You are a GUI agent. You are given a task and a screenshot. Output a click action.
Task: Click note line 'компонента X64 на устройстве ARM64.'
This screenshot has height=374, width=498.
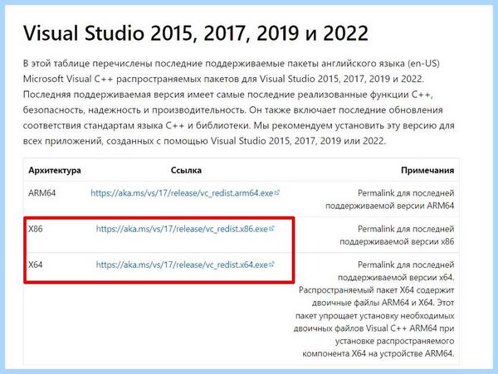tap(378, 353)
